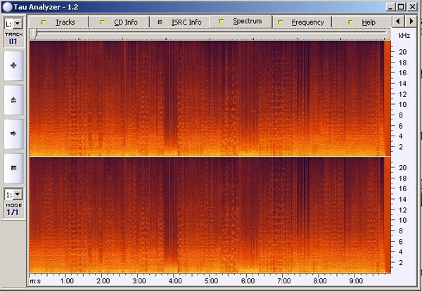Click the 1:00 label on the time axis

pyautogui.click(x=67, y=281)
